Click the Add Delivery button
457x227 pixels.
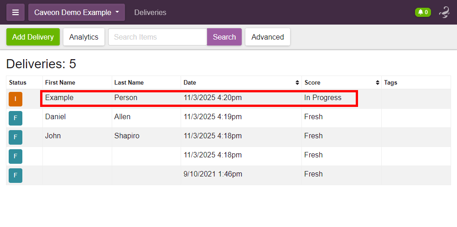pyautogui.click(x=33, y=37)
